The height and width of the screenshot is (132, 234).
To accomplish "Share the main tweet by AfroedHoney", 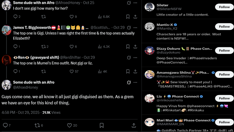I will click(x=134, y=125).
